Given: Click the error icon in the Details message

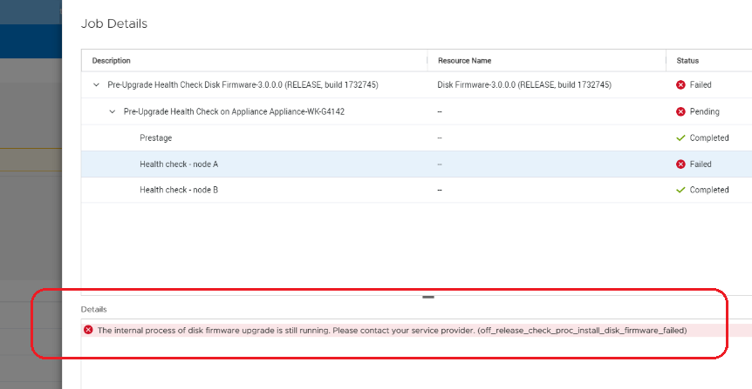Looking at the screenshot, I should point(88,330).
